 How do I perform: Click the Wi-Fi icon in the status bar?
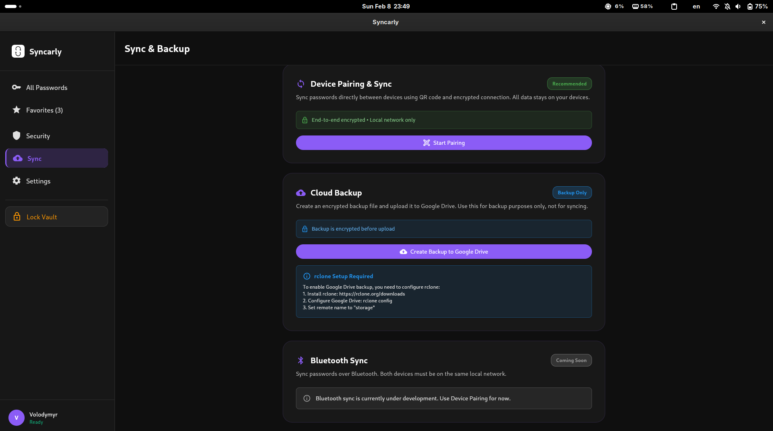pos(716,6)
